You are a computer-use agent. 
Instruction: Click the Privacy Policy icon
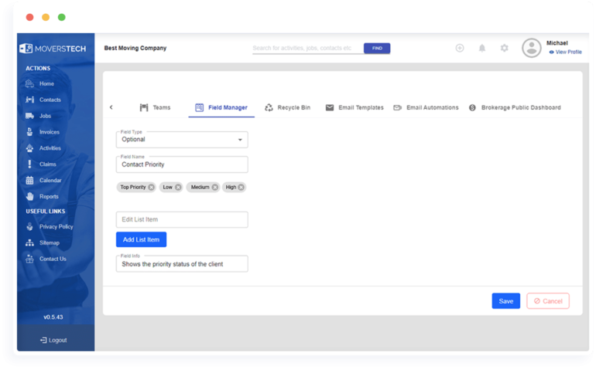[29, 227]
